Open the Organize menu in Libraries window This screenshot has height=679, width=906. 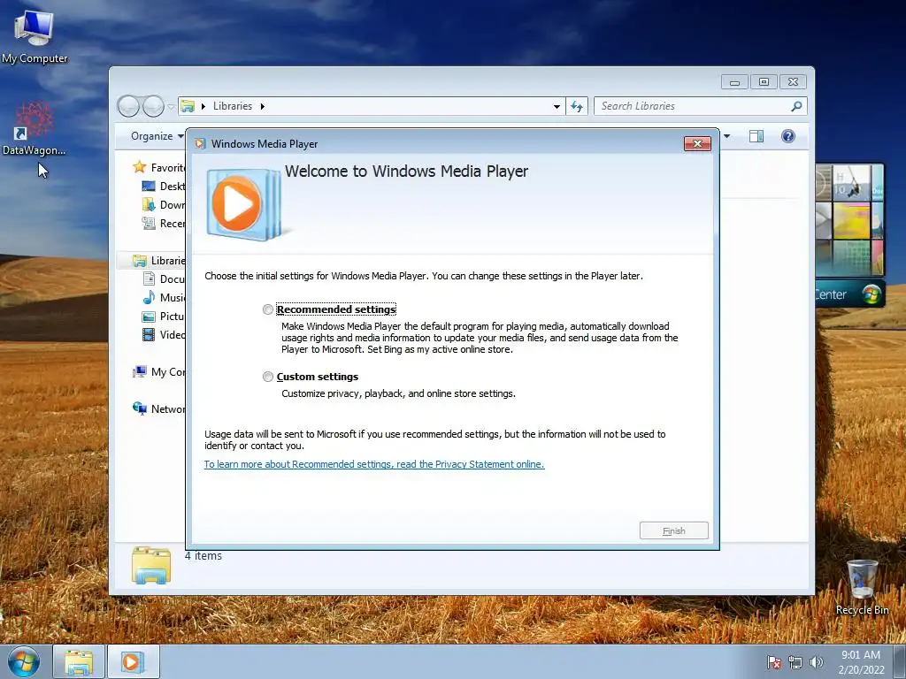pyautogui.click(x=157, y=136)
